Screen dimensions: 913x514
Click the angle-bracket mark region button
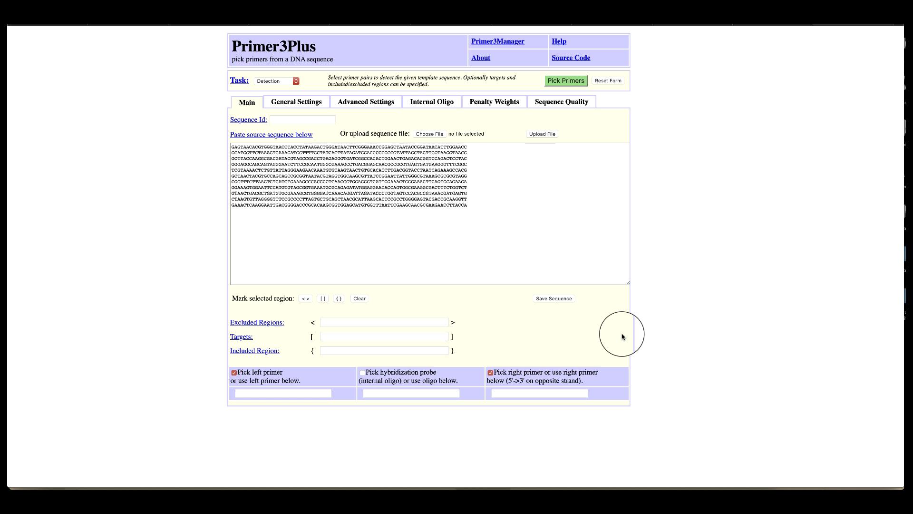pos(305,299)
